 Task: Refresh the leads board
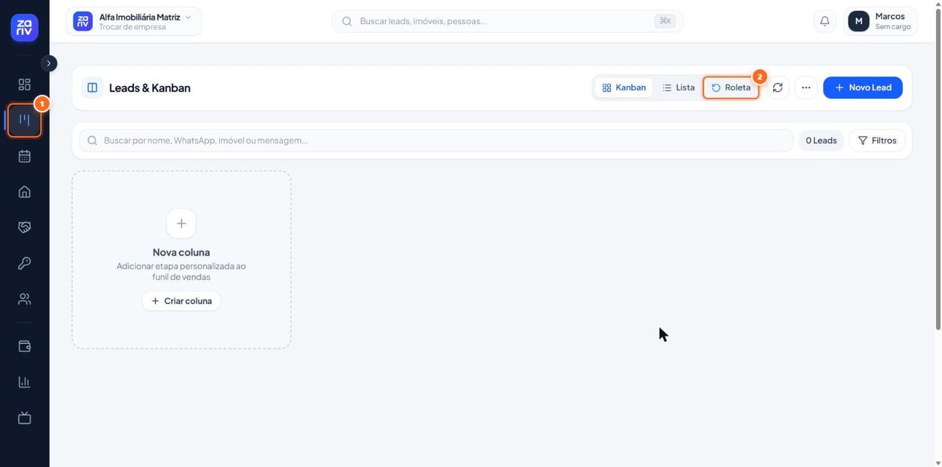pyautogui.click(x=778, y=87)
